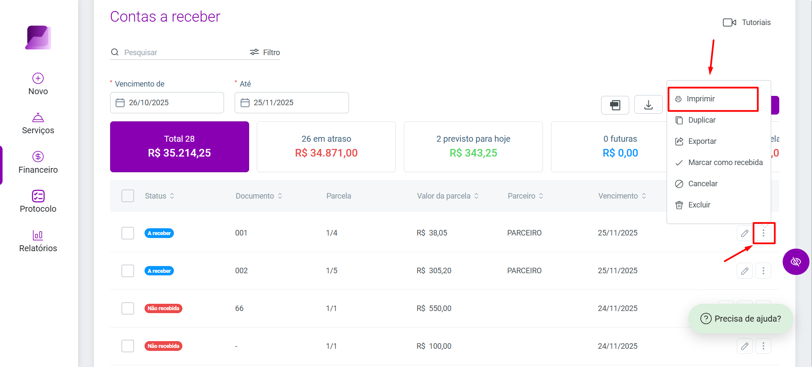This screenshot has height=367, width=812.
Task: Open the Novo plus icon in sidebar
Action: tap(38, 78)
